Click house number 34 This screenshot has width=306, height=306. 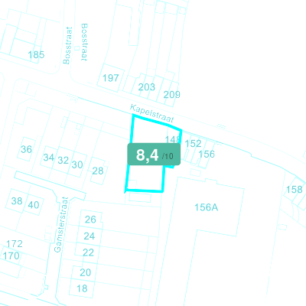pyautogui.click(x=49, y=158)
